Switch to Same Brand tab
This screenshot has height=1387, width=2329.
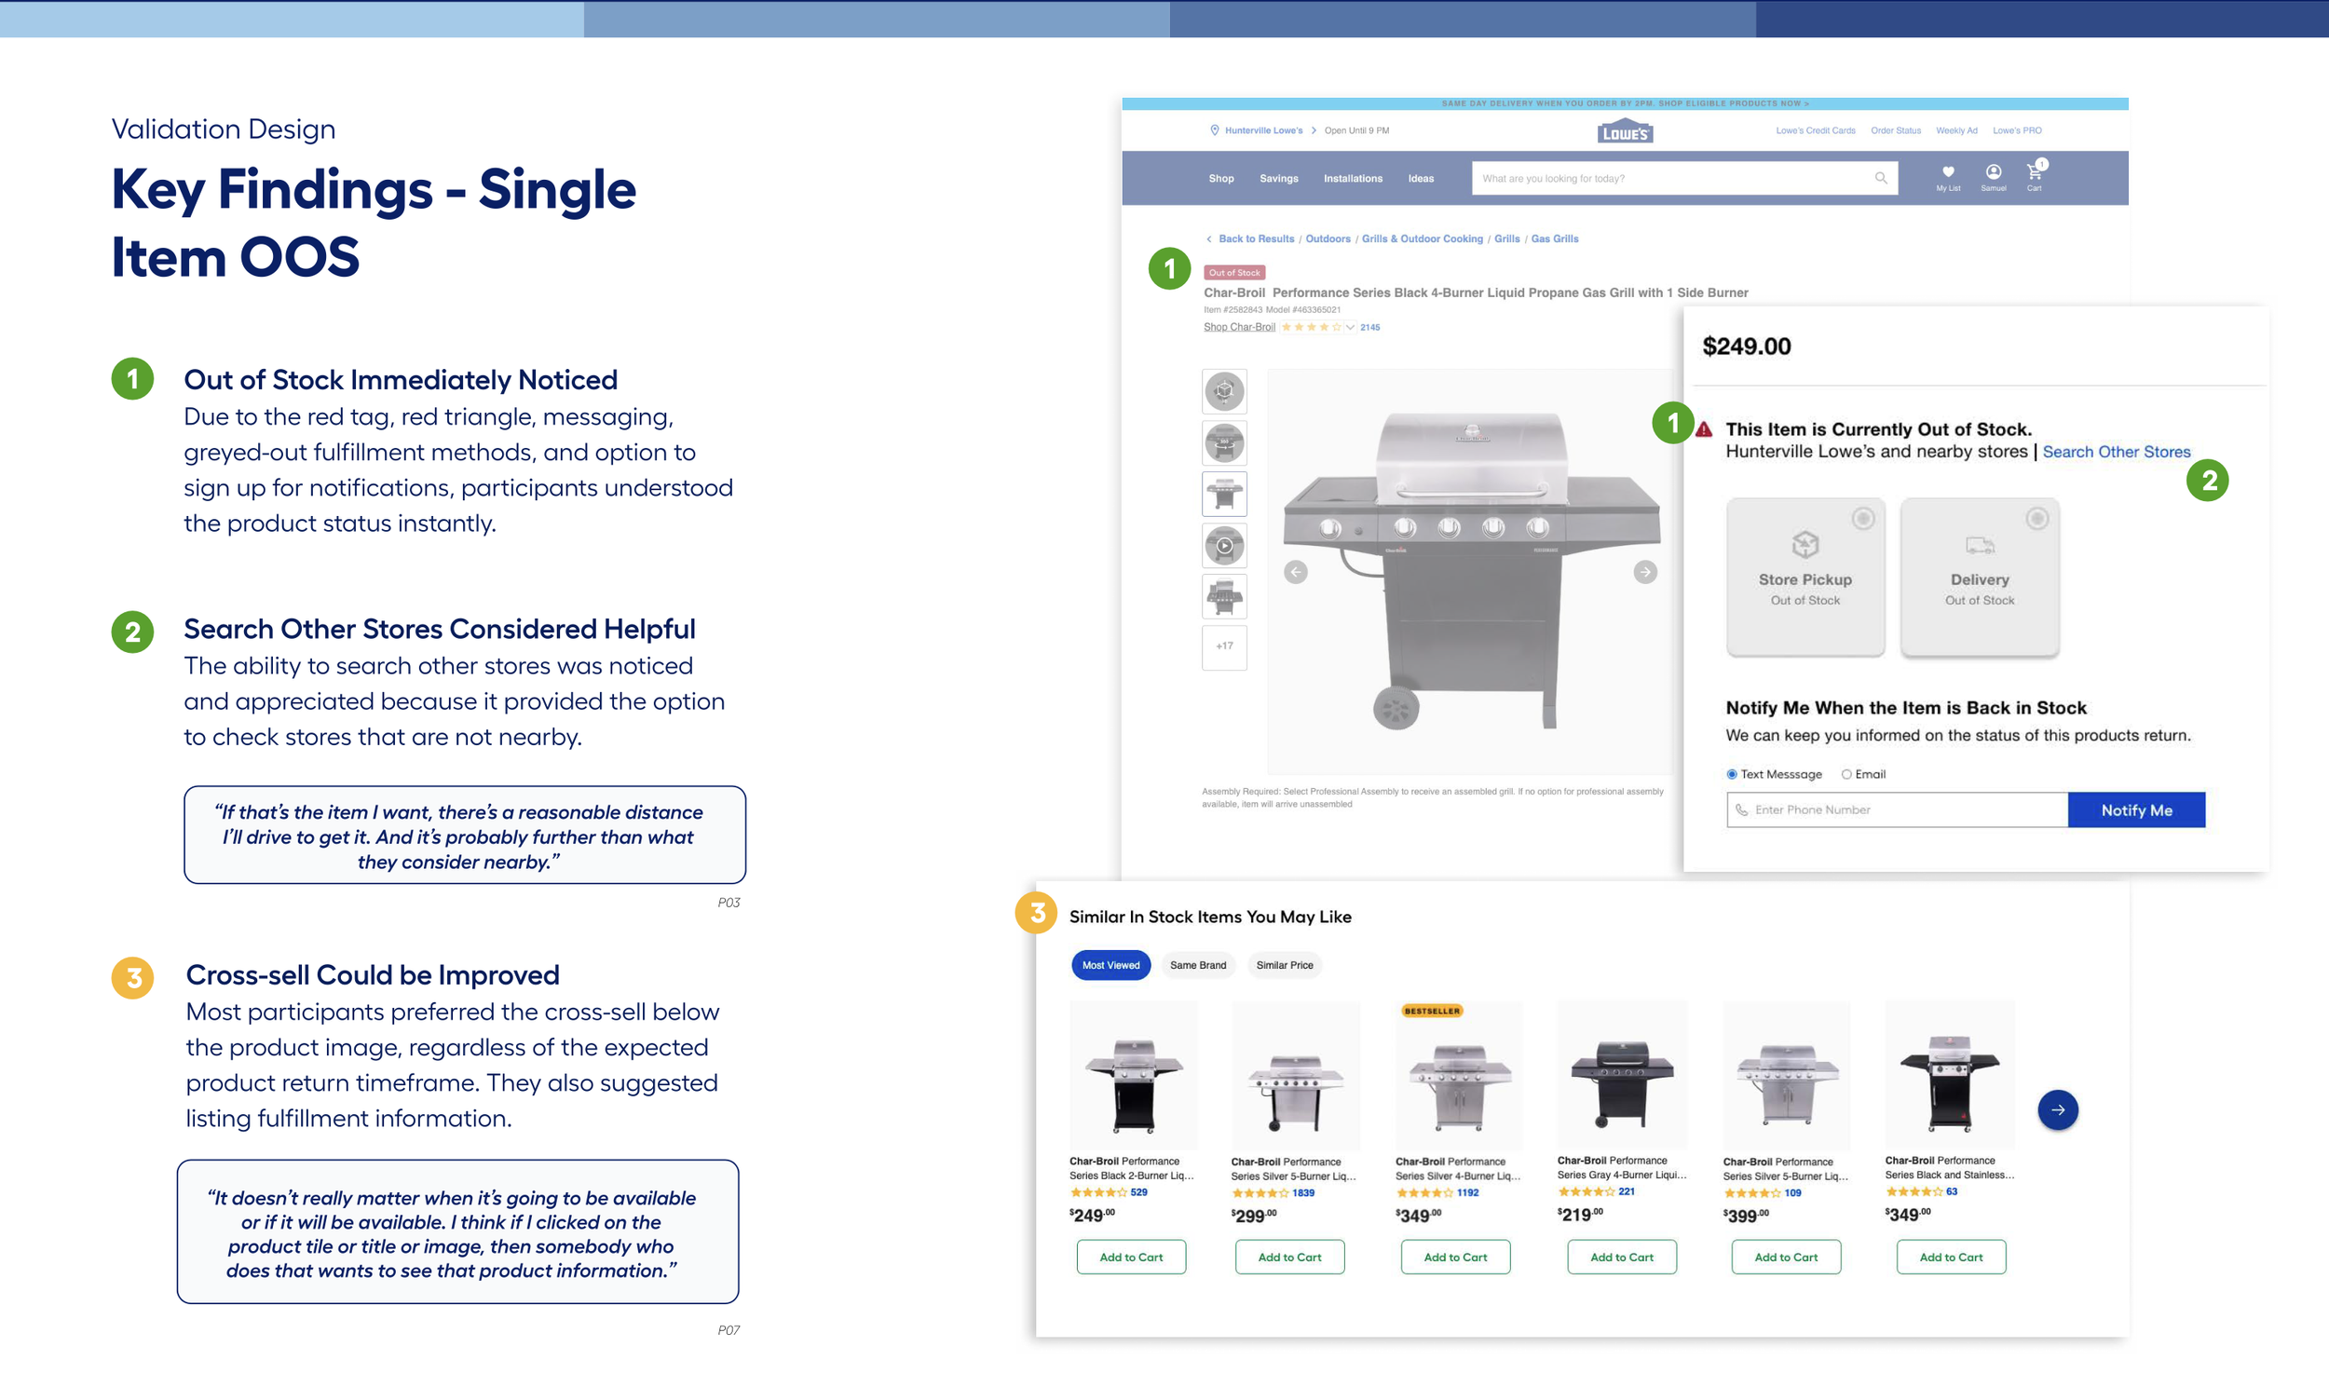1197,965
